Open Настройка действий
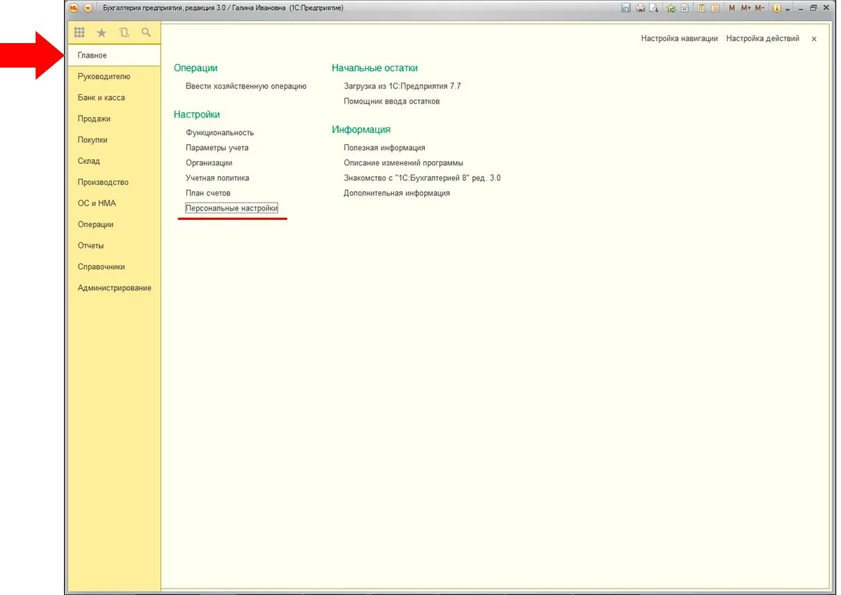The height and width of the screenshot is (595, 841). pyautogui.click(x=763, y=39)
